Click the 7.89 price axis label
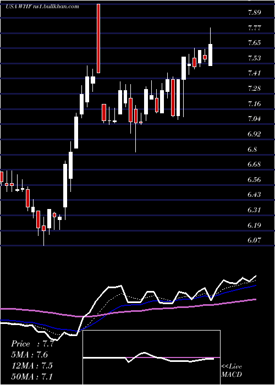275x385 pixels. click(254, 13)
